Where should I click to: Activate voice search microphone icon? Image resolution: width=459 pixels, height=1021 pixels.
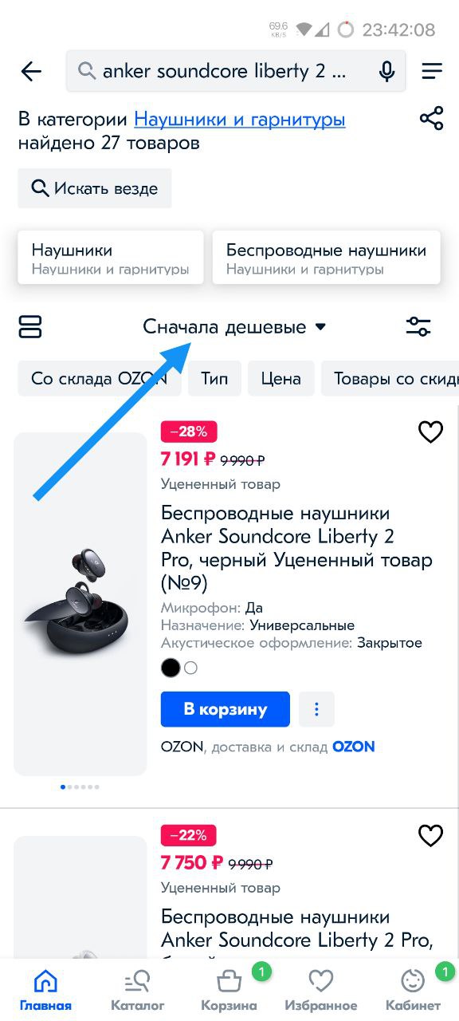coord(387,72)
